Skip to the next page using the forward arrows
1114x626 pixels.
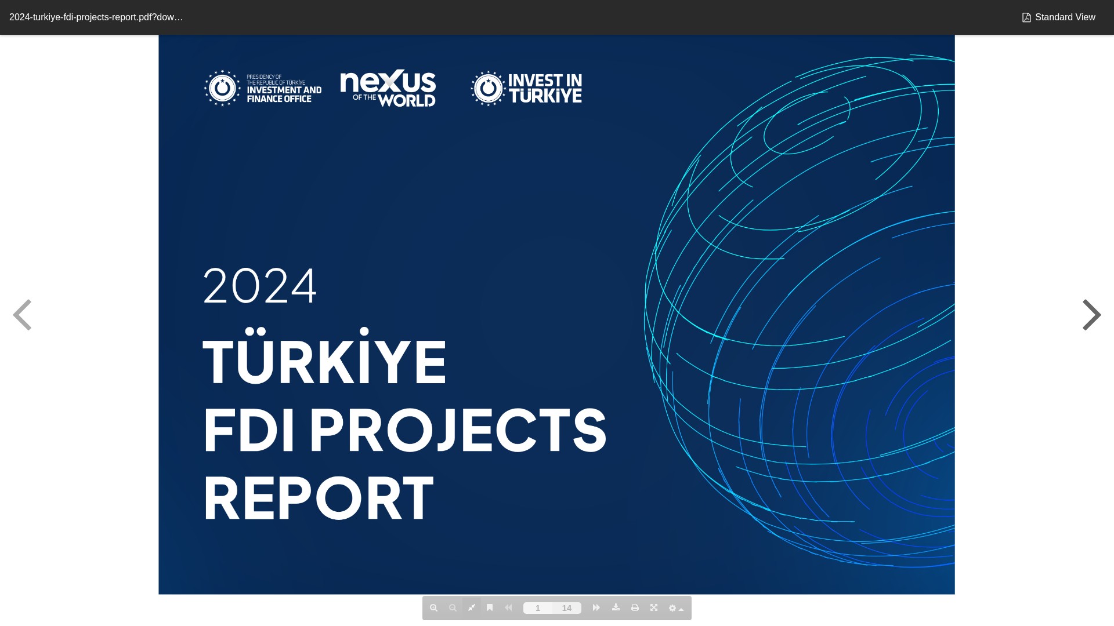tap(596, 608)
